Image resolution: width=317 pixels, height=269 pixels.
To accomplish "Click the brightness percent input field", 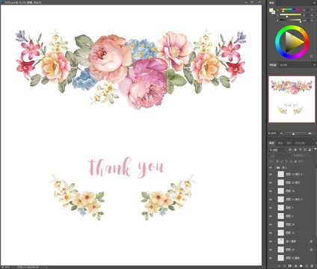I will 306,20.
